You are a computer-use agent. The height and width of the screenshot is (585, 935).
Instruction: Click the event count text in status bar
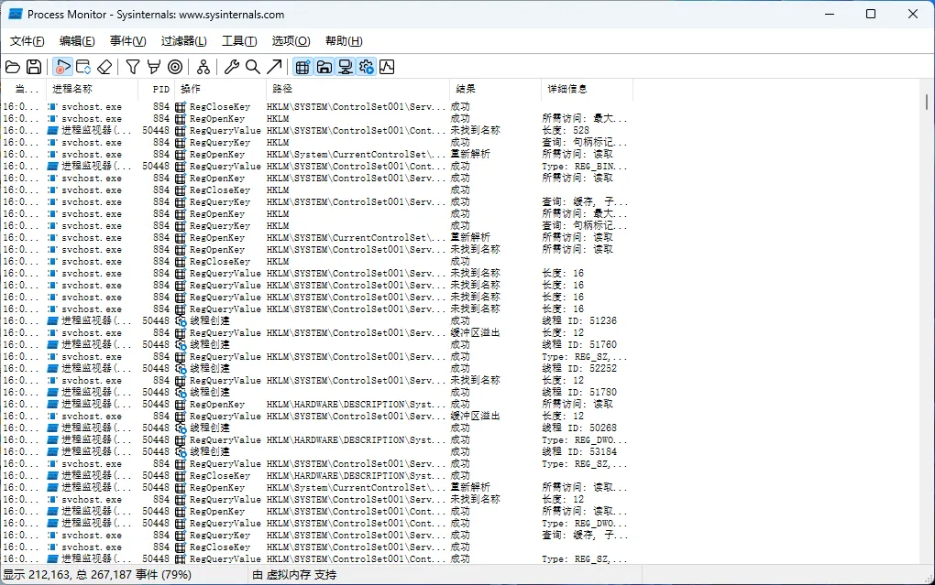click(97, 575)
